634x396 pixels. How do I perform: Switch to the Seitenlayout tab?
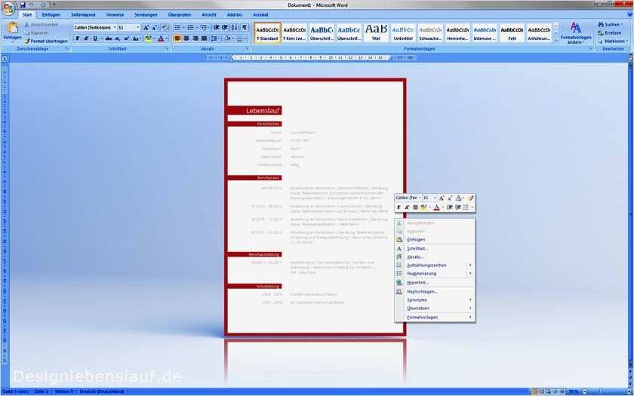[83, 15]
